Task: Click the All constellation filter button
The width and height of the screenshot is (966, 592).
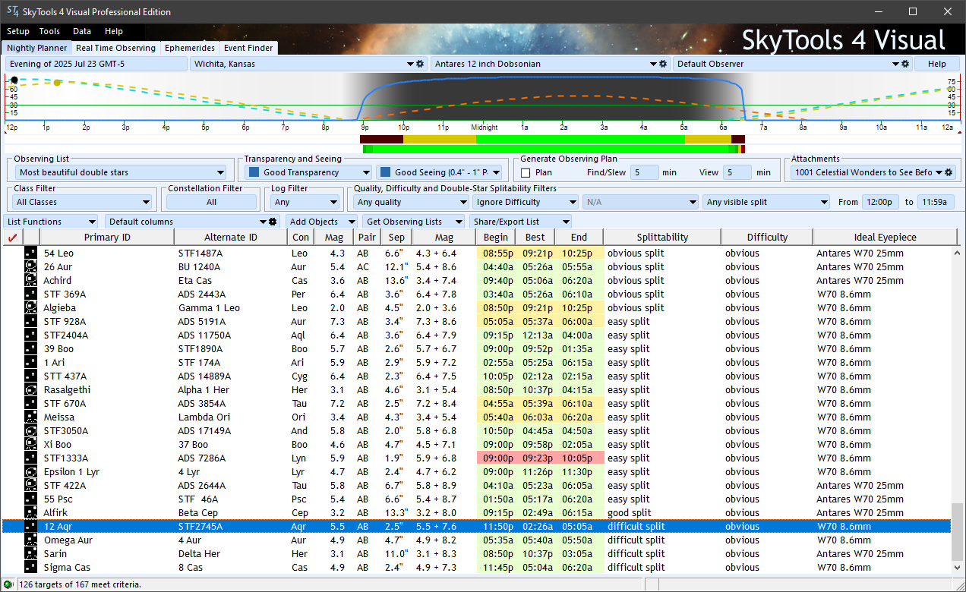Action: (x=211, y=203)
